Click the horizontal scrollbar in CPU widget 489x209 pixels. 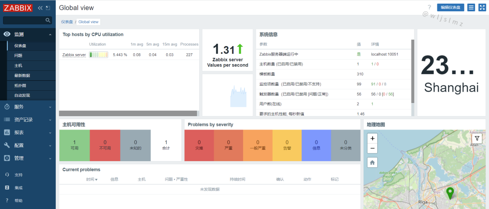[x=128, y=113]
